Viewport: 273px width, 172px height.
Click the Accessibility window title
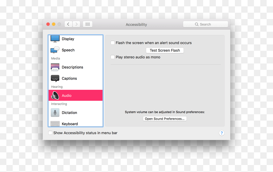[136, 24]
